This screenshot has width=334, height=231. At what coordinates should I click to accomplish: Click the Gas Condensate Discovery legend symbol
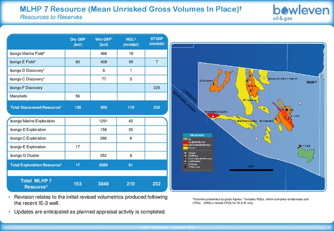click(185, 158)
